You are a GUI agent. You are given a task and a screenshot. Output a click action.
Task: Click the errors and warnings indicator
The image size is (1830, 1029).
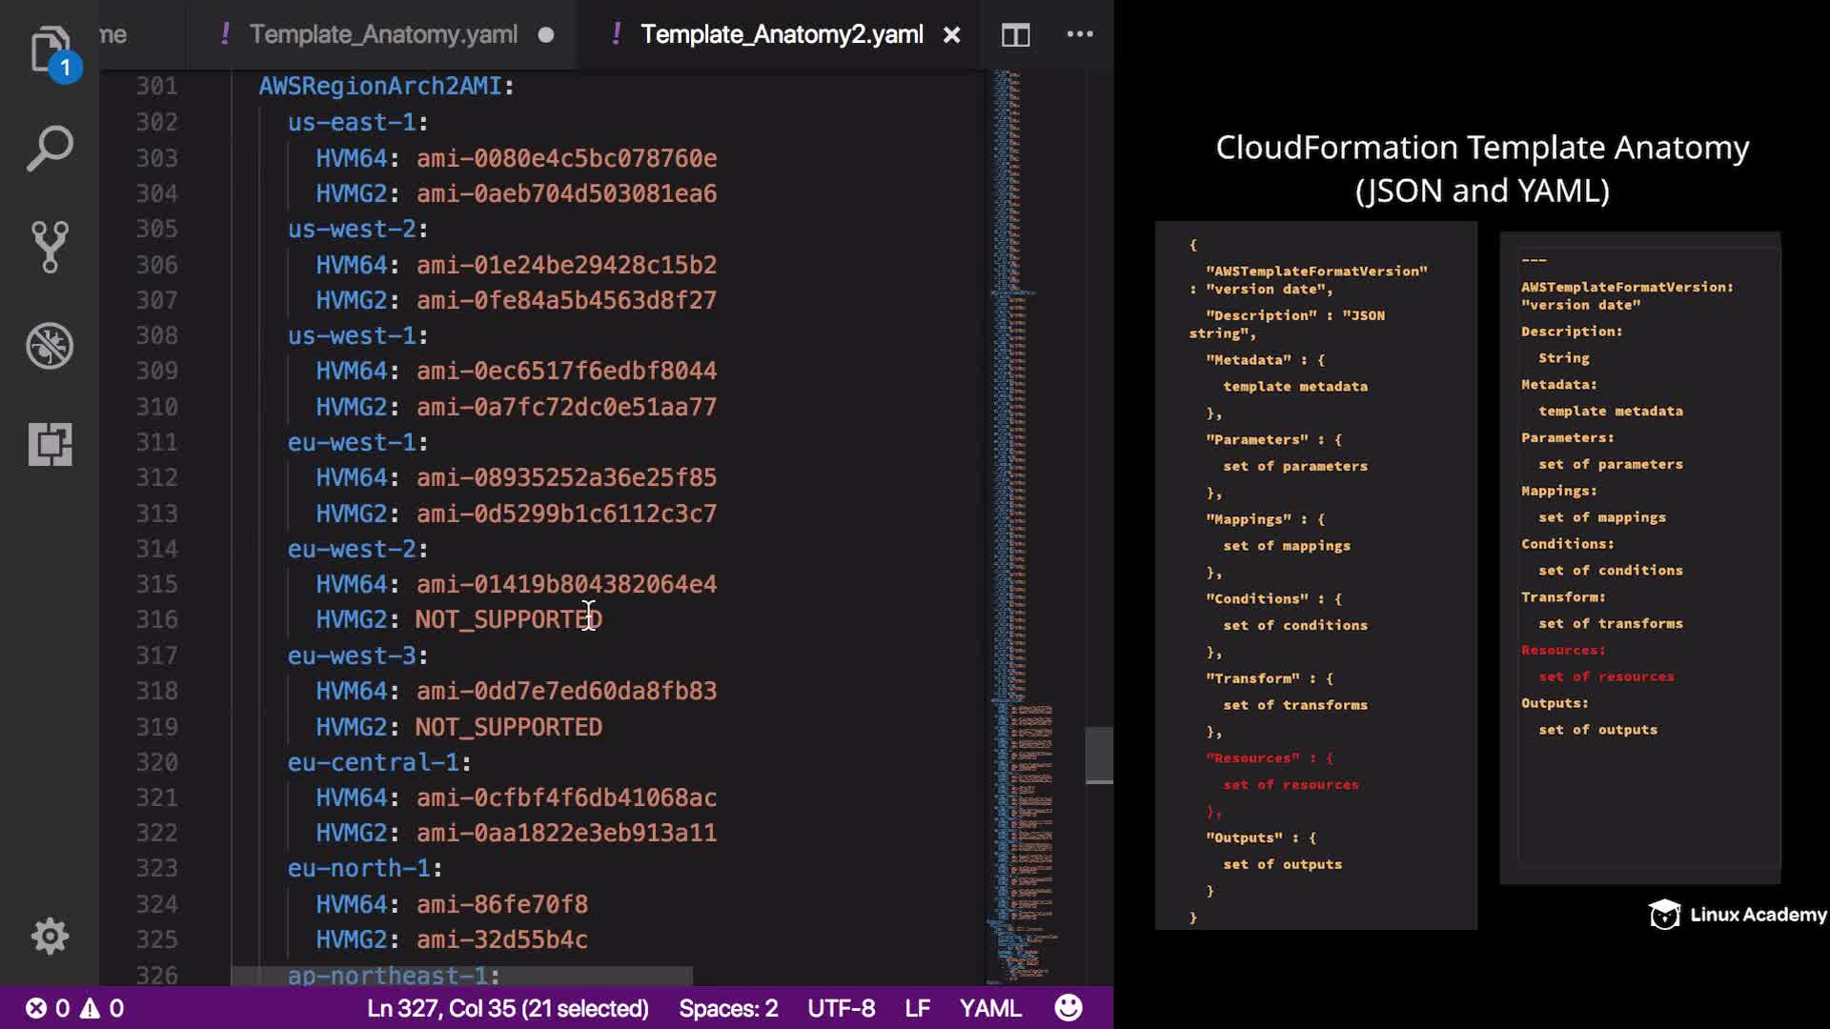(x=74, y=1008)
